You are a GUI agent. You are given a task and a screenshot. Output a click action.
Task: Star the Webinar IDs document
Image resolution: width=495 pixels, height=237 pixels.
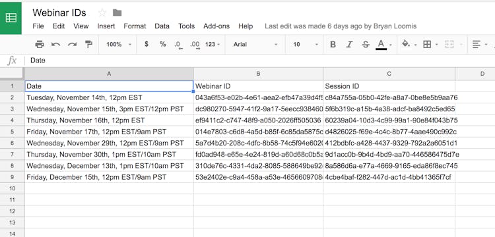[x=102, y=13]
